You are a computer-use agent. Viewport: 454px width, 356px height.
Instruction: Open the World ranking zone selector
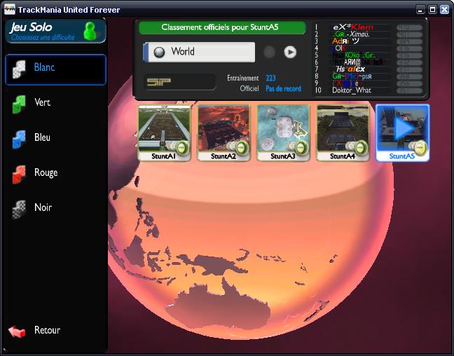[x=203, y=52]
